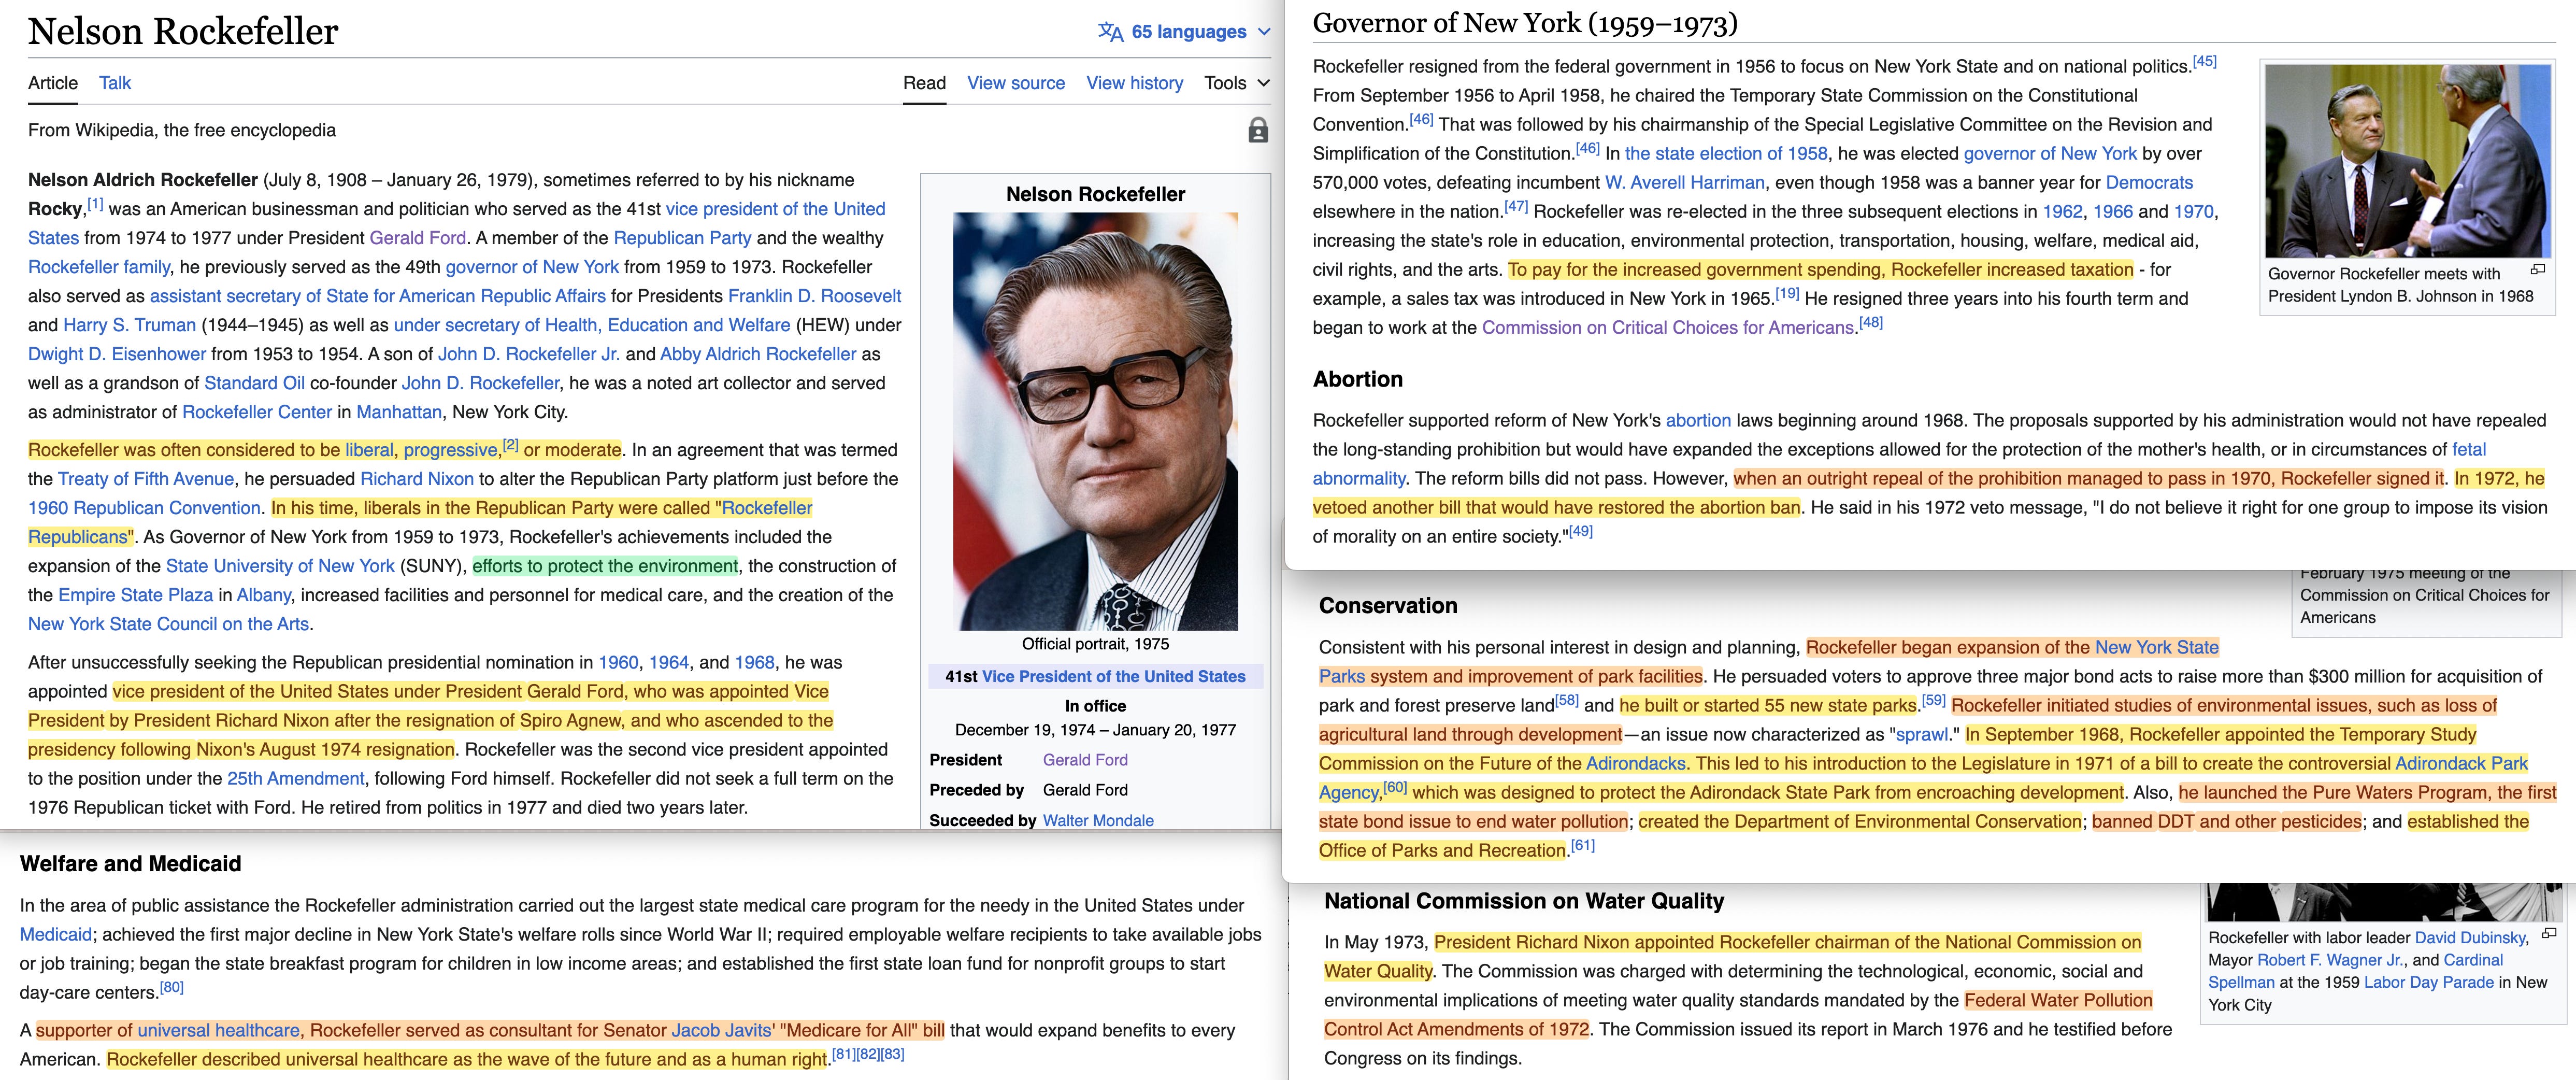The width and height of the screenshot is (2576, 1080).
Task: Click the language translation icon
Action: tap(1110, 31)
